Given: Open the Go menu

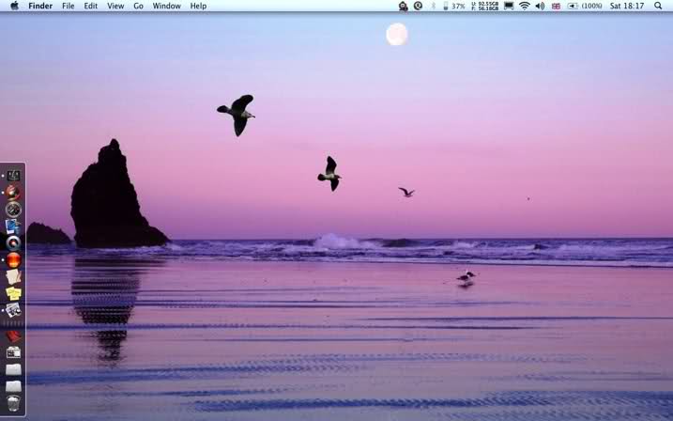Looking at the screenshot, I should (138, 6).
